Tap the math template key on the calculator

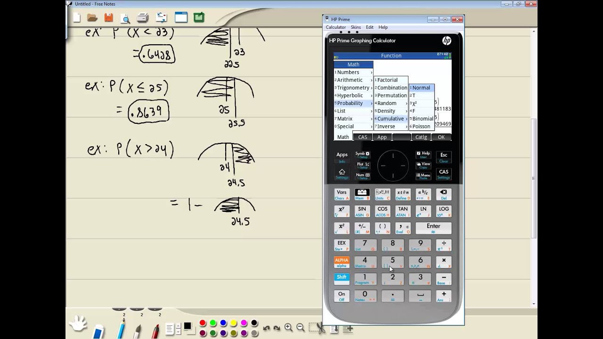pyautogui.click(x=383, y=194)
